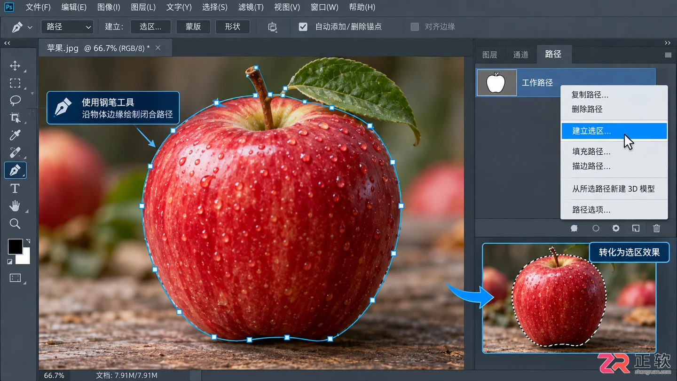
Task: Swap foreground and background colors
Action: point(27,241)
